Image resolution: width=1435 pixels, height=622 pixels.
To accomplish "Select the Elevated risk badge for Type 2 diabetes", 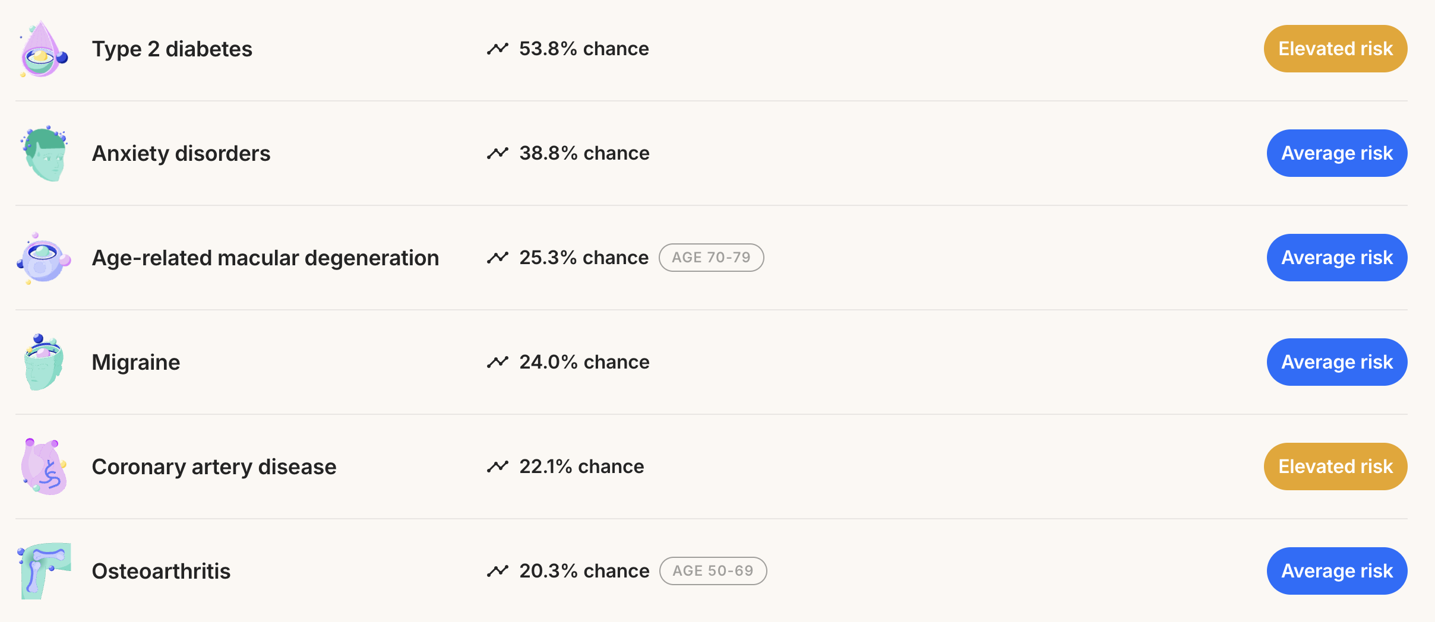I will (1335, 49).
